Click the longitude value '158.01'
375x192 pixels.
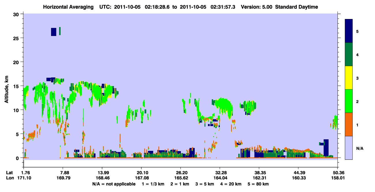(x=337, y=178)
